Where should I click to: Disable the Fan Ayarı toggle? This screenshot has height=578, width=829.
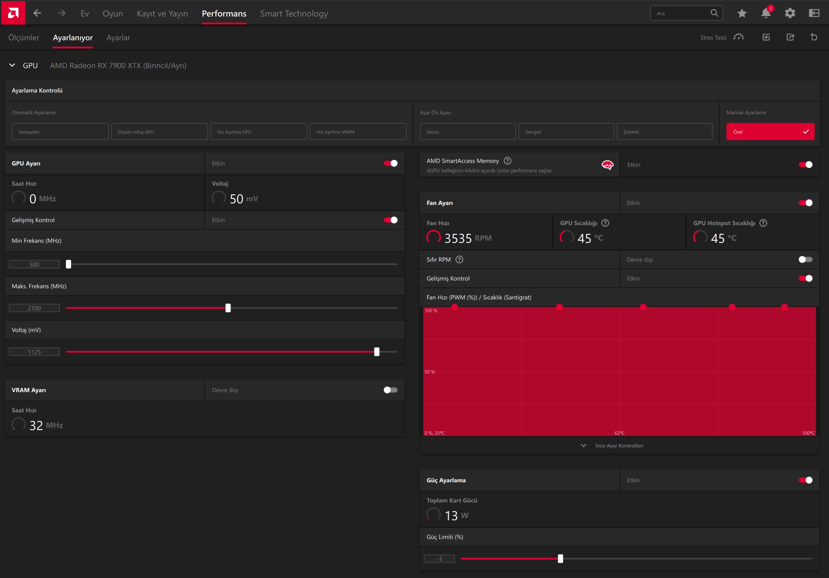click(805, 203)
